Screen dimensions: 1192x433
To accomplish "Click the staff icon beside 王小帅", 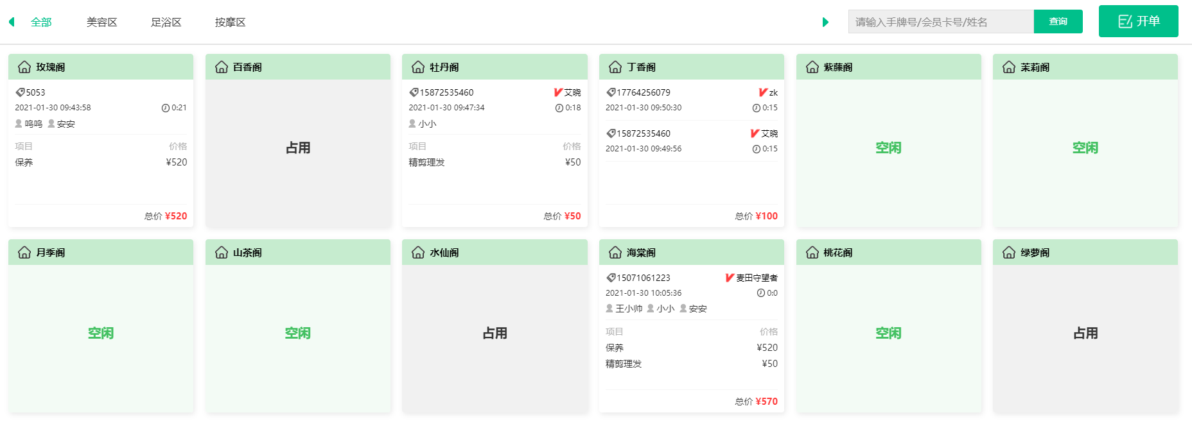I will [609, 309].
